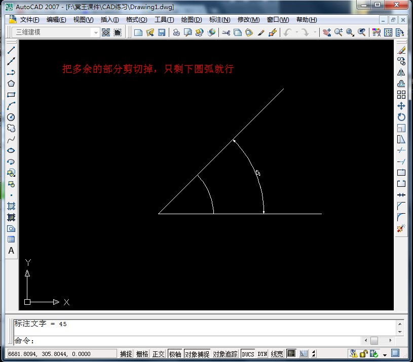Toggle 捕捉 snap mode
Viewport: 413px width, 362px height.
click(126, 354)
